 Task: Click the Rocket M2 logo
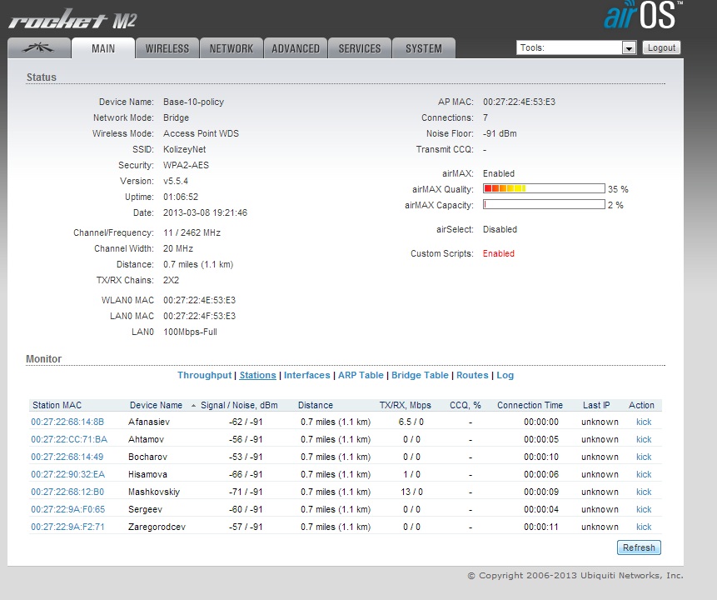[x=72, y=20]
